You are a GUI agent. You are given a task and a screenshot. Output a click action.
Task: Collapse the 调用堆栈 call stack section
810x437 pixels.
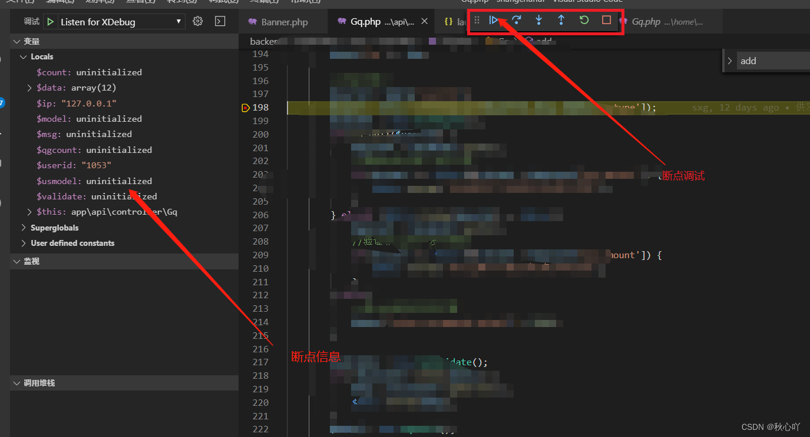[x=124, y=383]
